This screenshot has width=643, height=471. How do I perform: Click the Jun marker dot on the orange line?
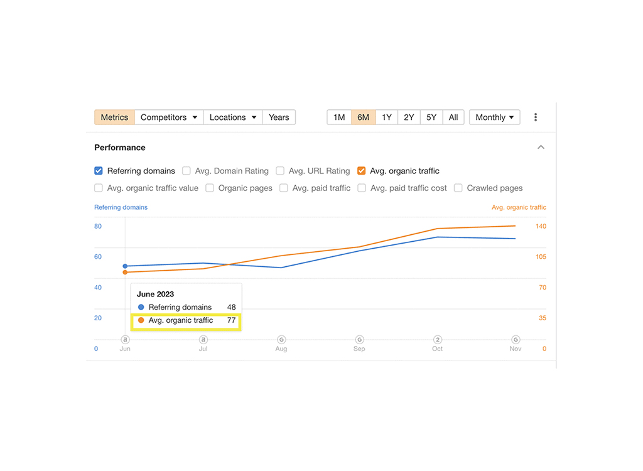tap(125, 272)
